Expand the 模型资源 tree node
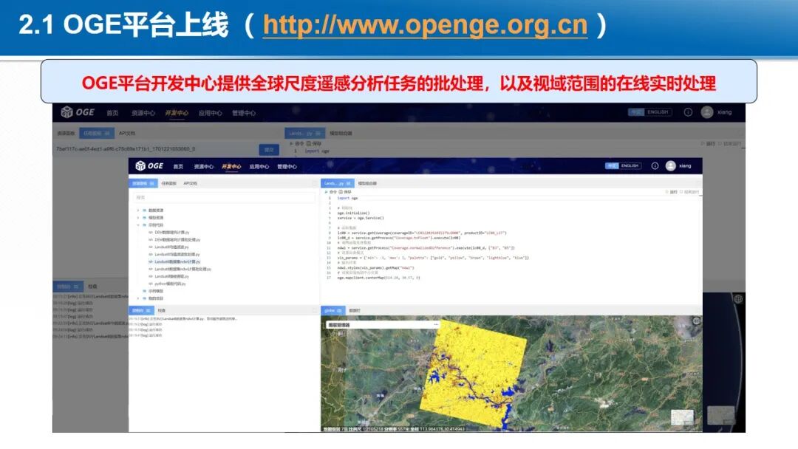The width and height of the screenshot is (798, 449). (x=138, y=218)
